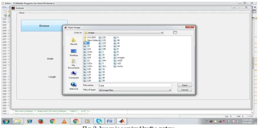Screen dimensions: 258x128
Task: Open the 4-5-2017 folder
Action: (x=90, y=37)
